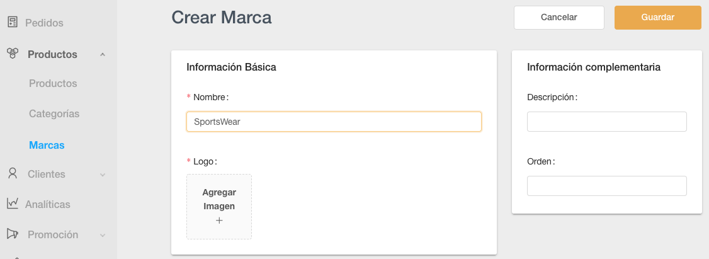Click the Productos boxes icon
709x259 pixels.
coord(12,54)
